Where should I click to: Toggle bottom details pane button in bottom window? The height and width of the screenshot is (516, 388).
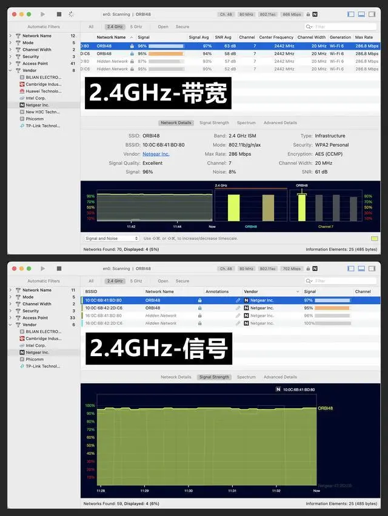tap(361, 268)
